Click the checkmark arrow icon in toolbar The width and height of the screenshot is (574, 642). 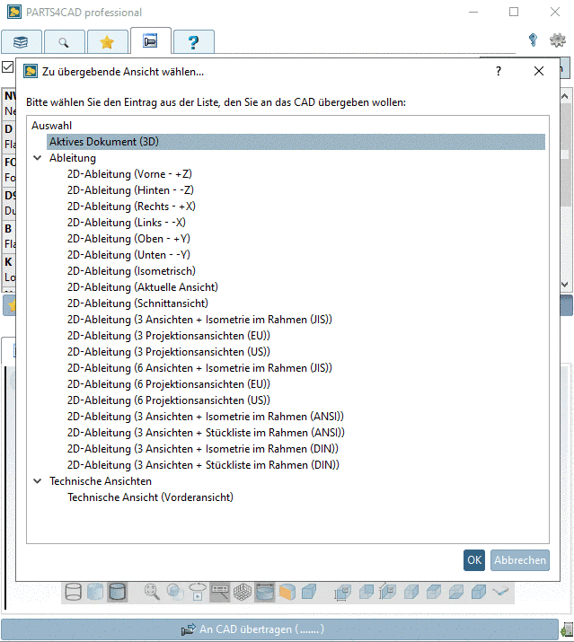coord(500,592)
